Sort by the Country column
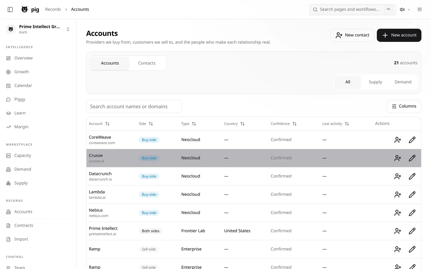The width and height of the screenshot is (431, 269). pos(234,124)
